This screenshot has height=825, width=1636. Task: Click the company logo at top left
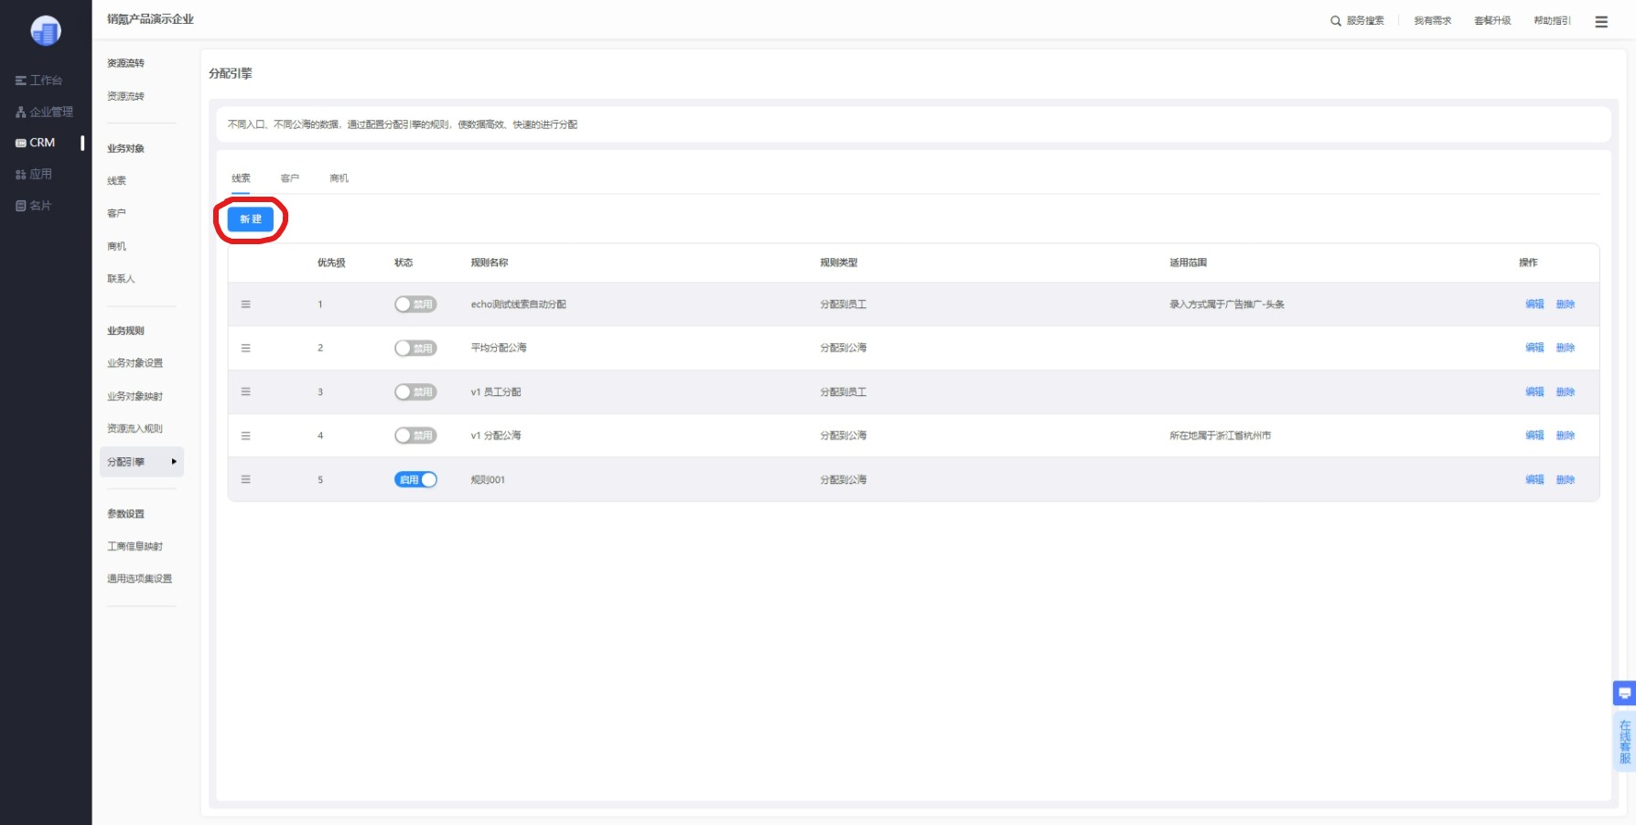(46, 31)
